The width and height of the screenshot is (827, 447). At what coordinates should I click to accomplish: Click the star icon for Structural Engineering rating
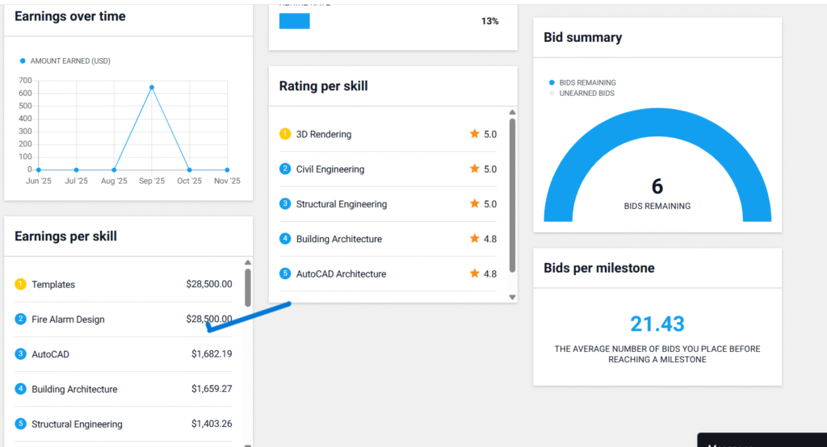[474, 204]
